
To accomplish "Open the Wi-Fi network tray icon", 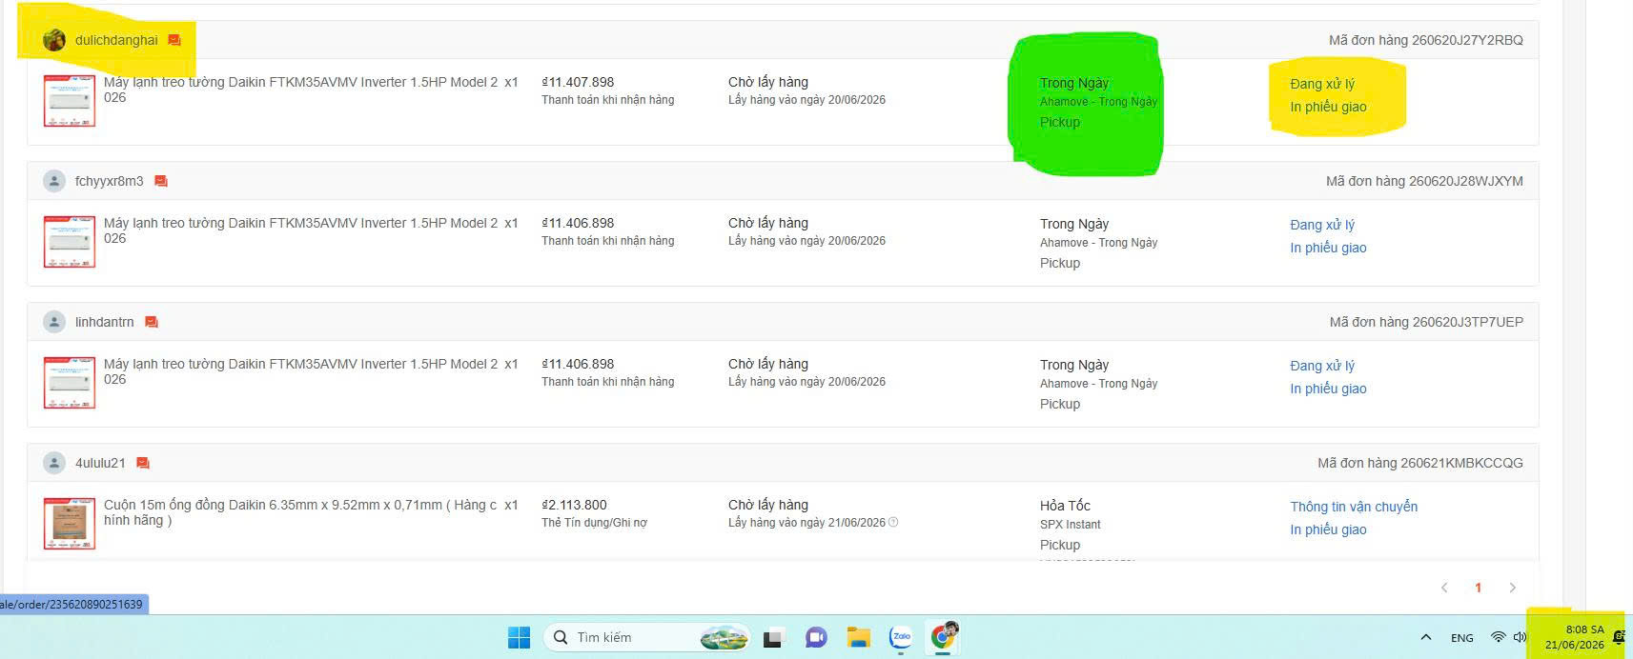I will point(1498,637).
